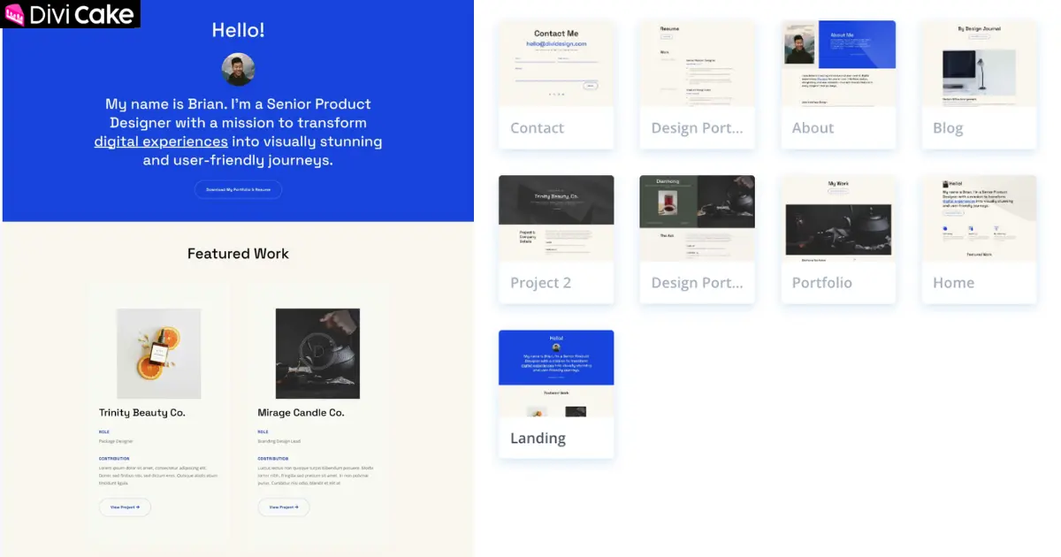Click the 'Project 2' card label
This screenshot has width=1061, height=557.
(540, 283)
